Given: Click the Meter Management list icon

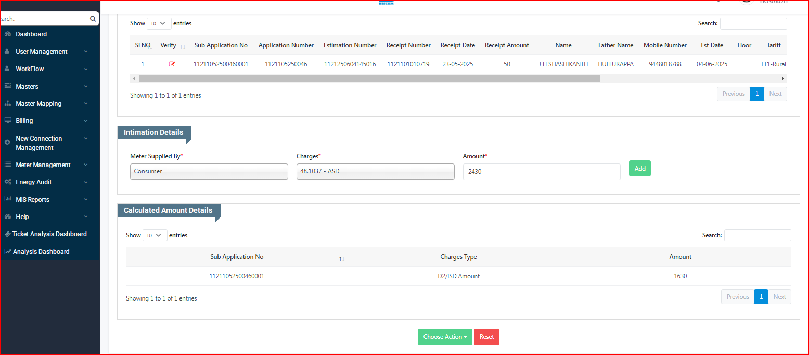Looking at the screenshot, I should coord(7,165).
